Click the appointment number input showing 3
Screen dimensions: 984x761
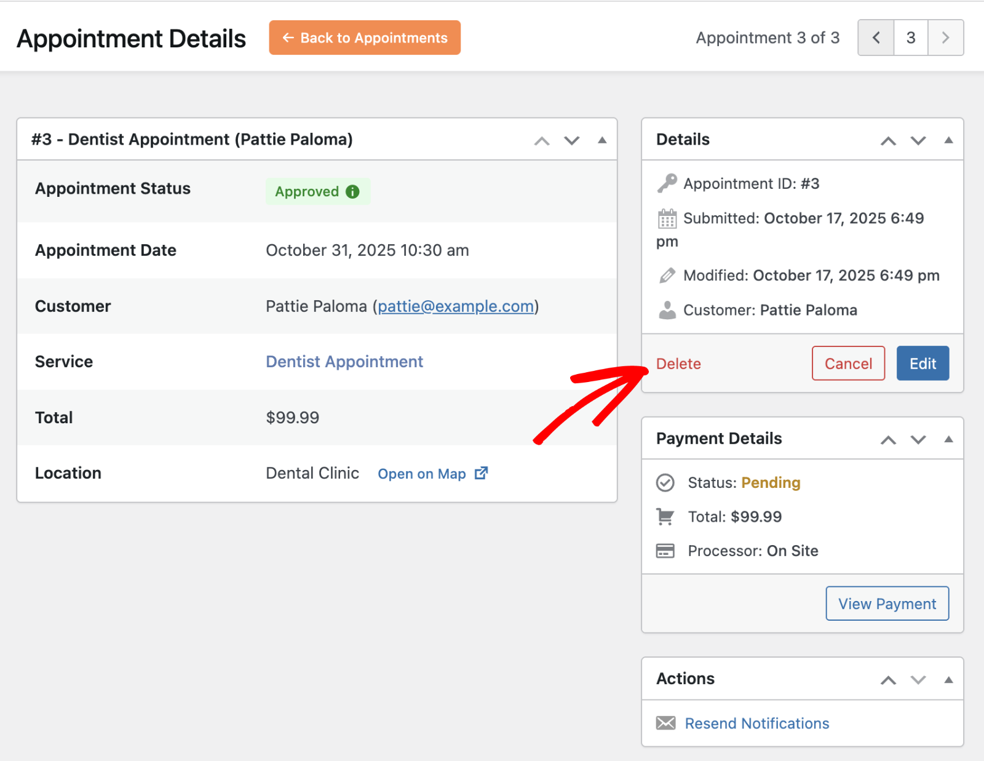click(910, 38)
